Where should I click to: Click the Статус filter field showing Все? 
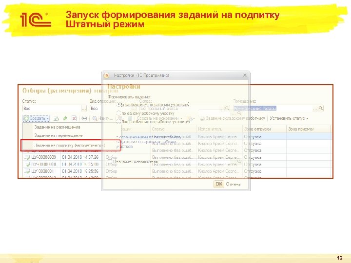click(52, 109)
